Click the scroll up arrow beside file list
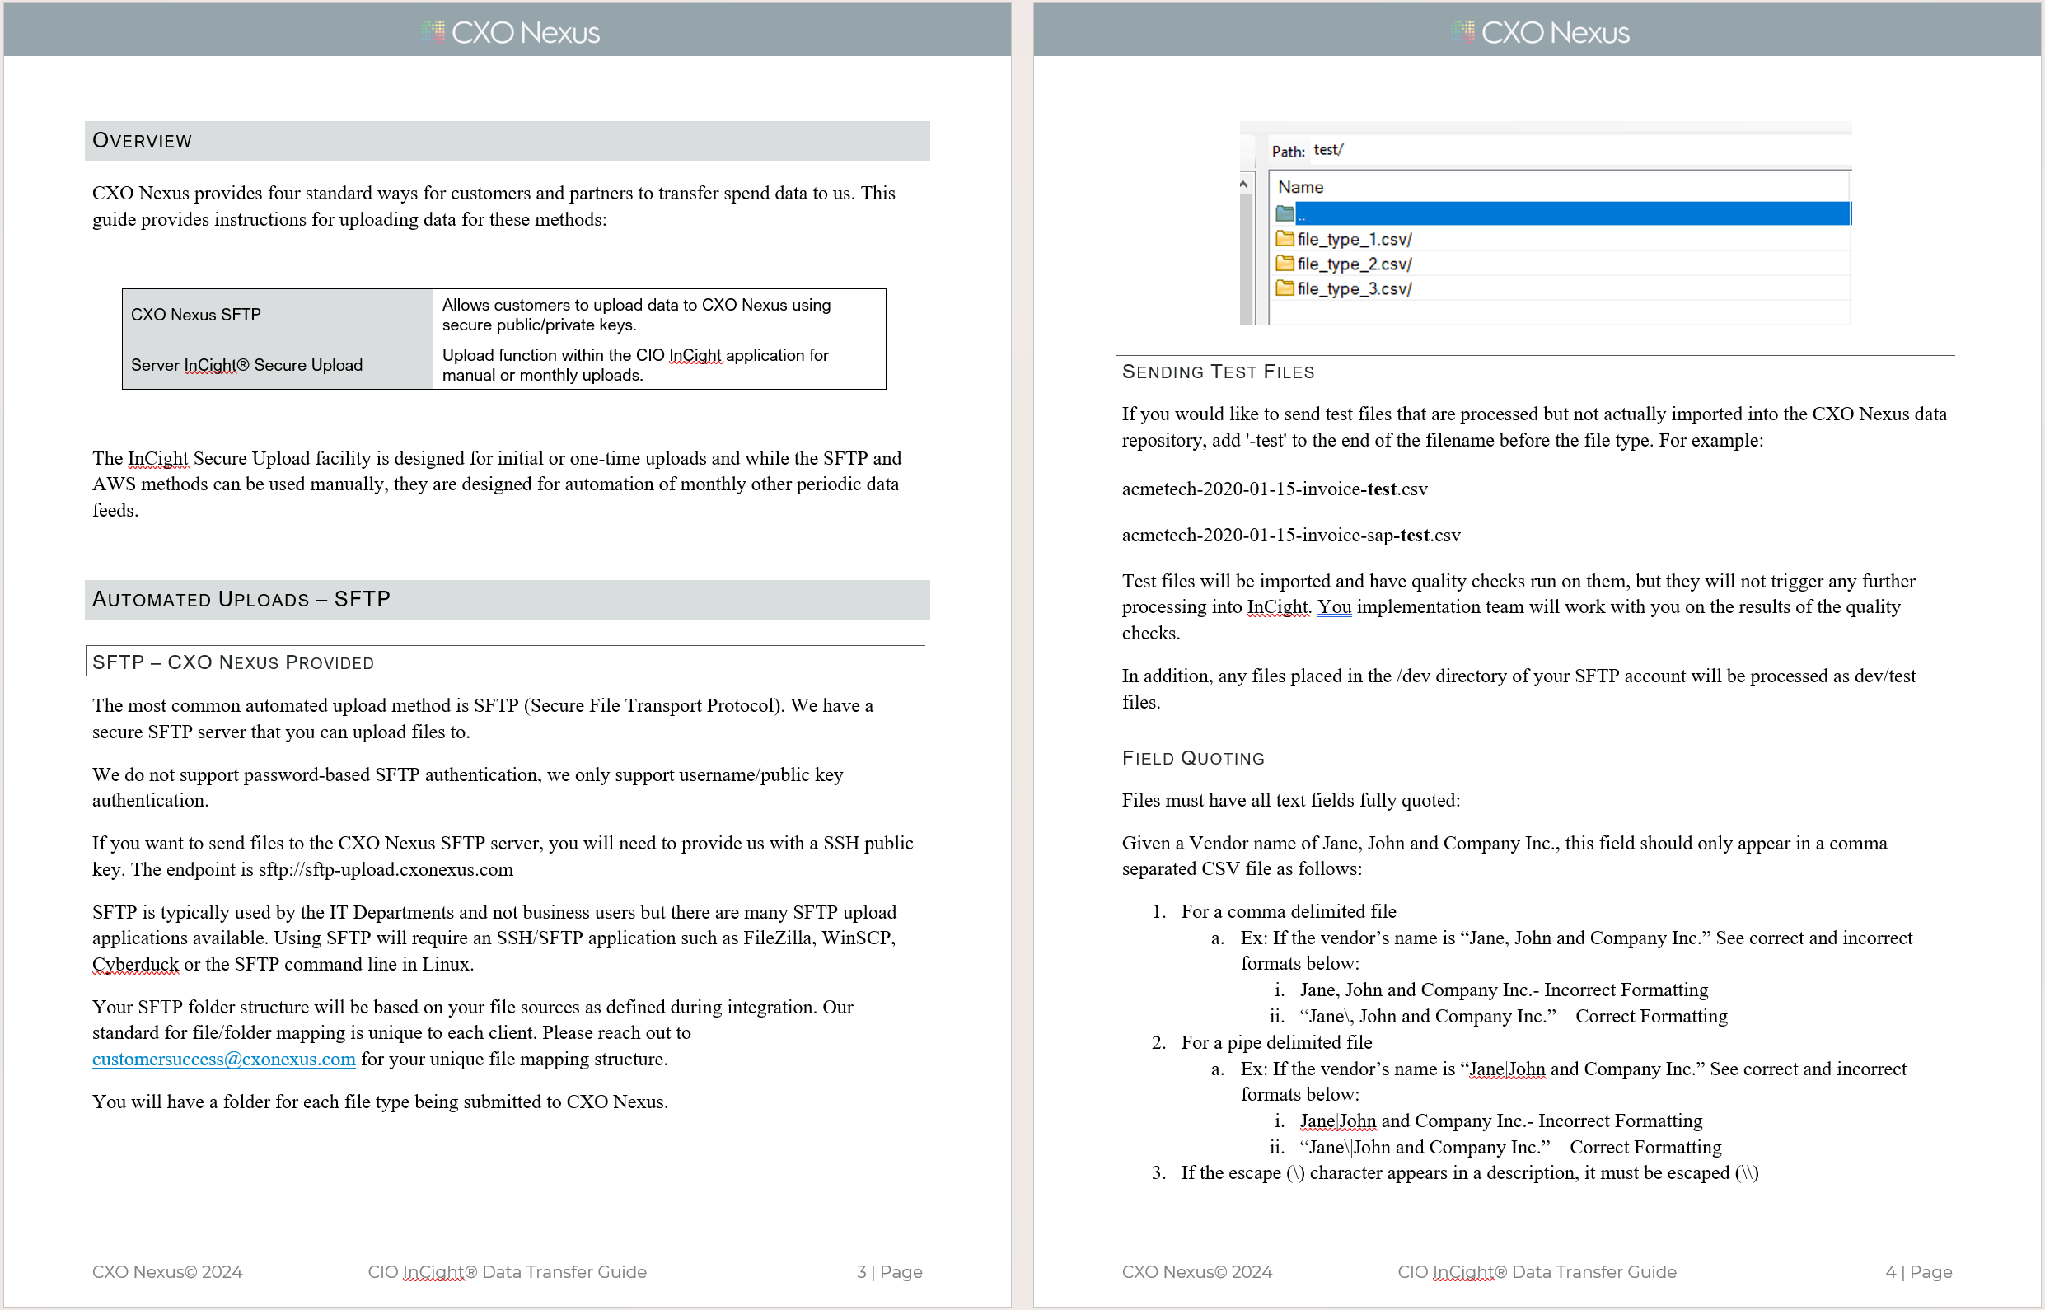 [1243, 184]
